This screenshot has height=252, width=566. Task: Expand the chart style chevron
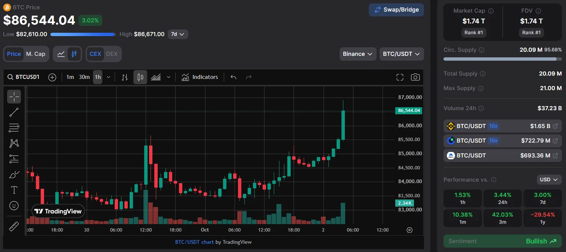[168, 77]
